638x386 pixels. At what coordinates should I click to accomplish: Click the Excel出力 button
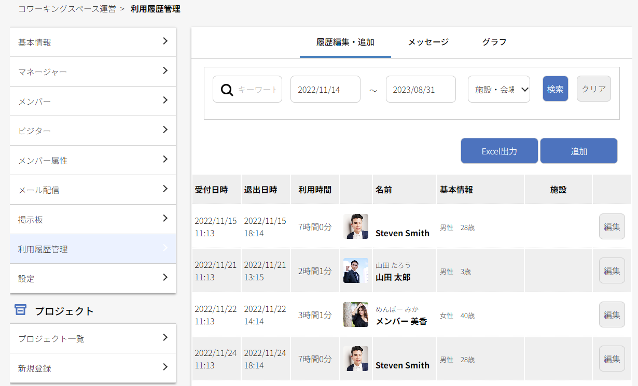coord(499,151)
